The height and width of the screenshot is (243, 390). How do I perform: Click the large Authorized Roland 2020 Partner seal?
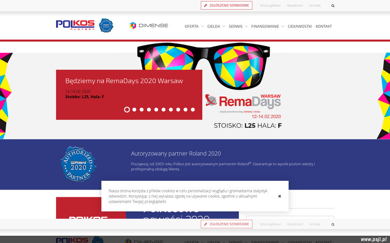78,164
